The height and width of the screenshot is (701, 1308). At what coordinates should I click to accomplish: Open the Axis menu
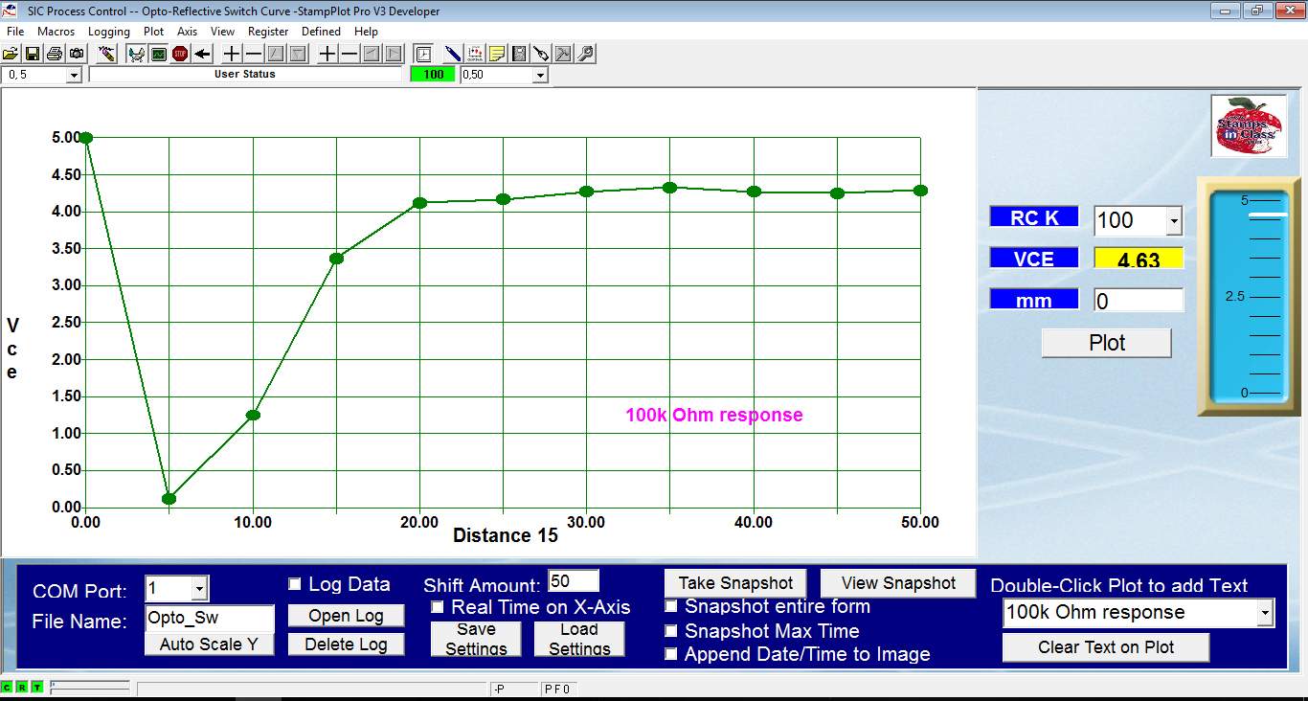click(187, 32)
